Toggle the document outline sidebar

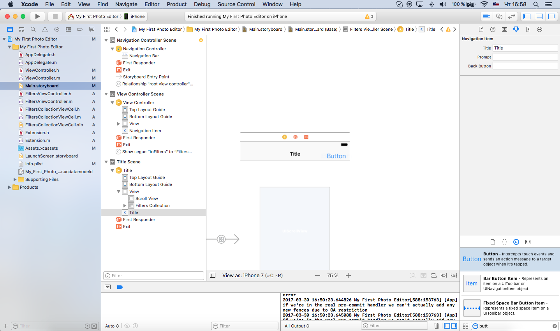[213, 275]
